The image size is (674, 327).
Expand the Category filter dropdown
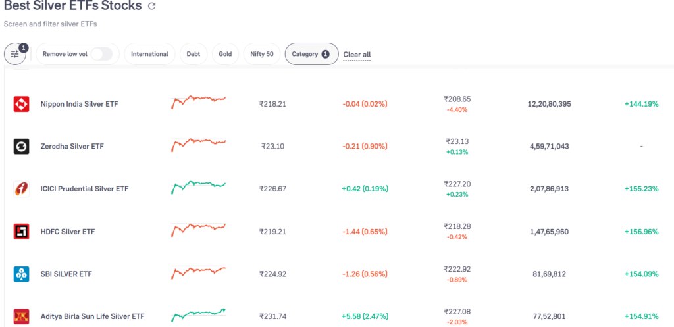coord(311,54)
